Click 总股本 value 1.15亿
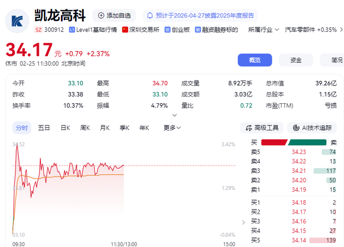This screenshot has width=344, height=247. tap(328, 94)
